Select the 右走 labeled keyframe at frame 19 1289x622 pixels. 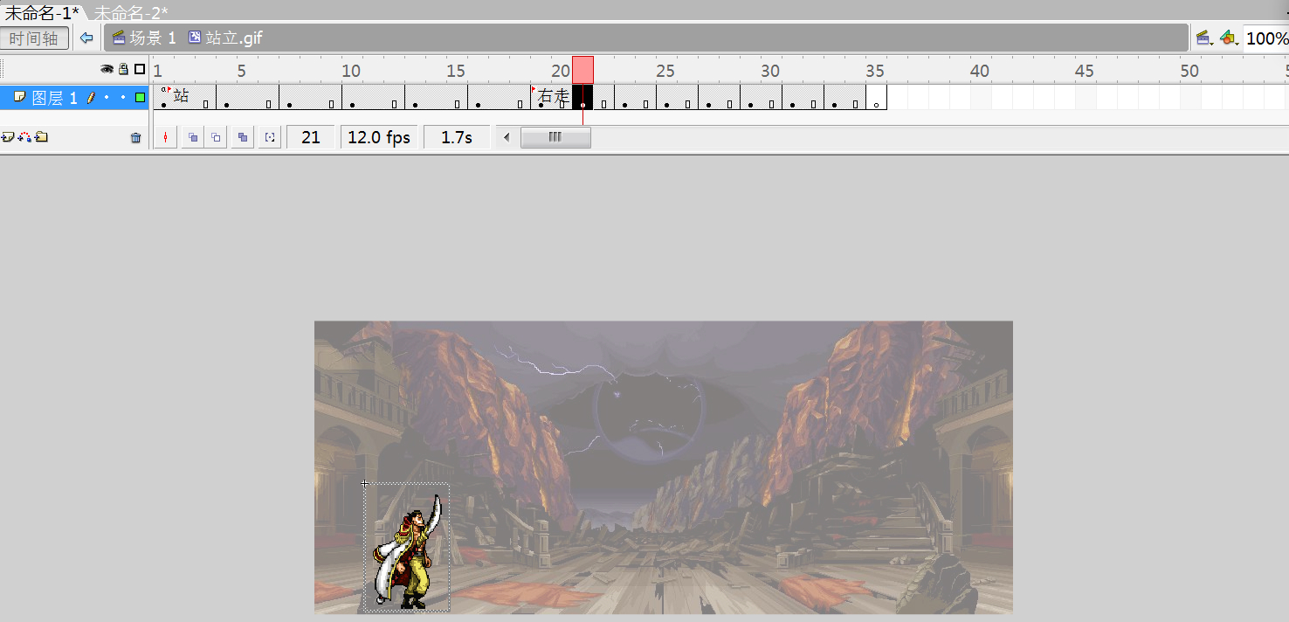point(541,97)
